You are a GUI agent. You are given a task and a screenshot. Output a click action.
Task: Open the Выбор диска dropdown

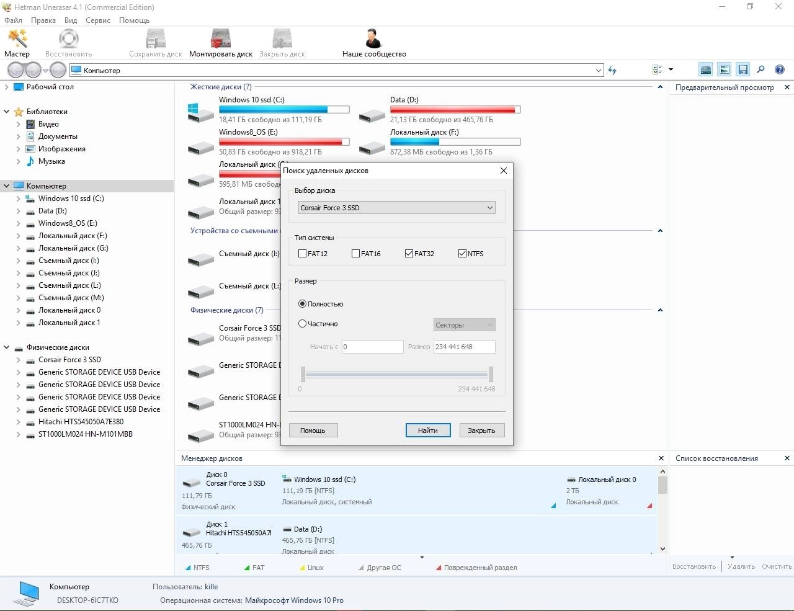click(396, 208)
